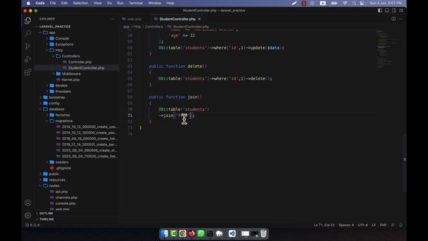Viewport: 428px width, 241px height.
Task: Click the minimap code overview
Action: 388,49
